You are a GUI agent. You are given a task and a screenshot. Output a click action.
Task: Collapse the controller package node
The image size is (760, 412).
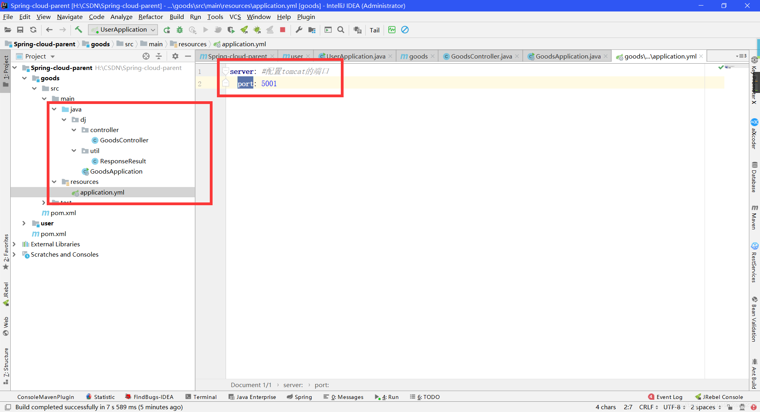coord(74,130)
